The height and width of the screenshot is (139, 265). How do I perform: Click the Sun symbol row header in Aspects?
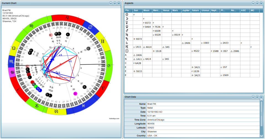(127, 15)
